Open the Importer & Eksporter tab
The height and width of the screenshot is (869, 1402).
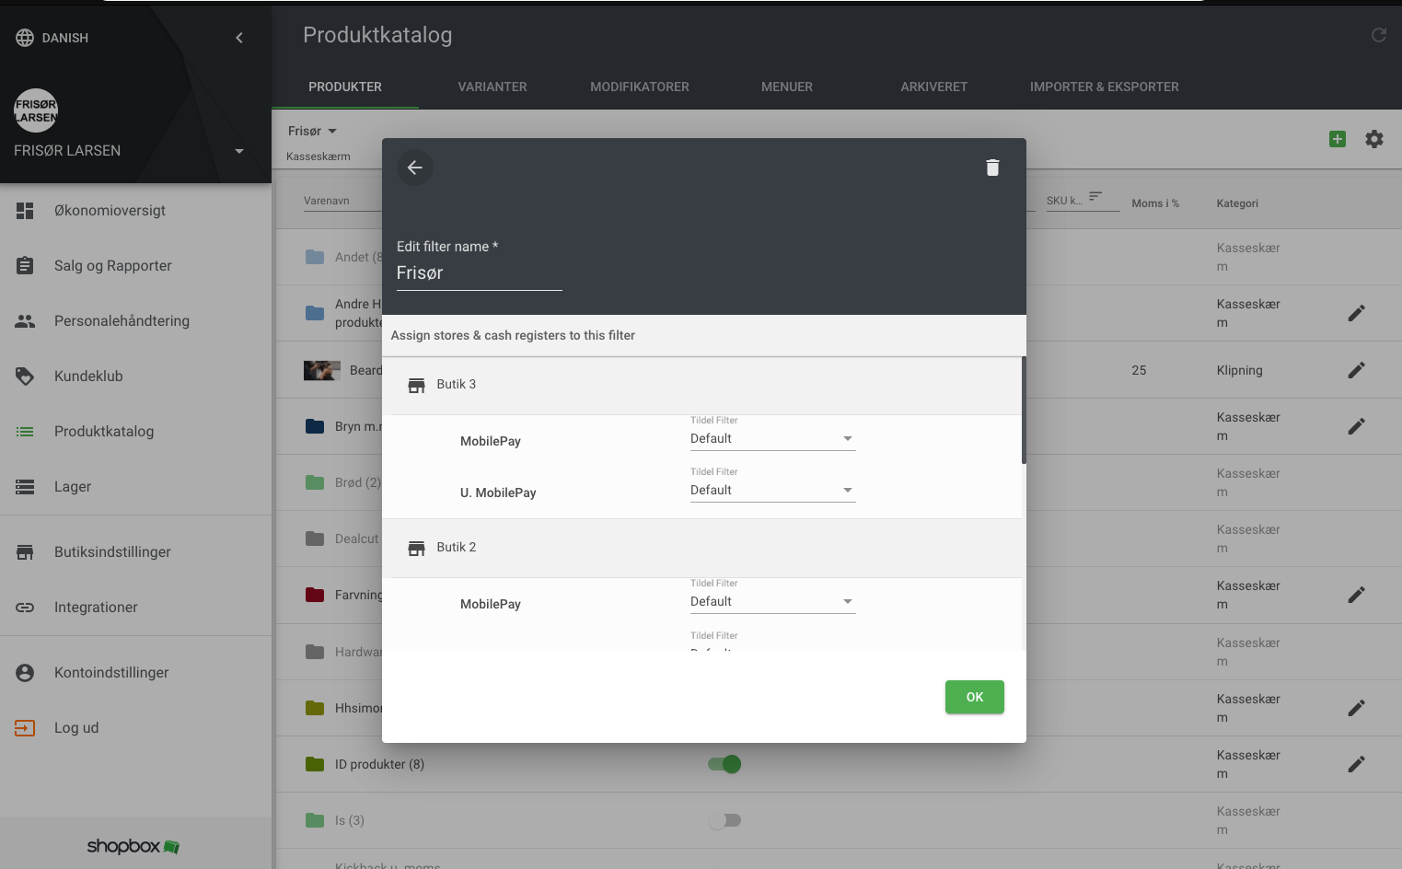1104,87
